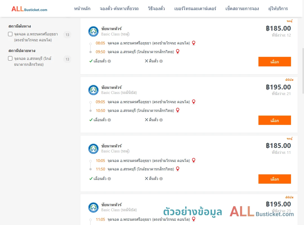Open map pin for 09:05 departure stop
The image size is (304, 225).
193,102
